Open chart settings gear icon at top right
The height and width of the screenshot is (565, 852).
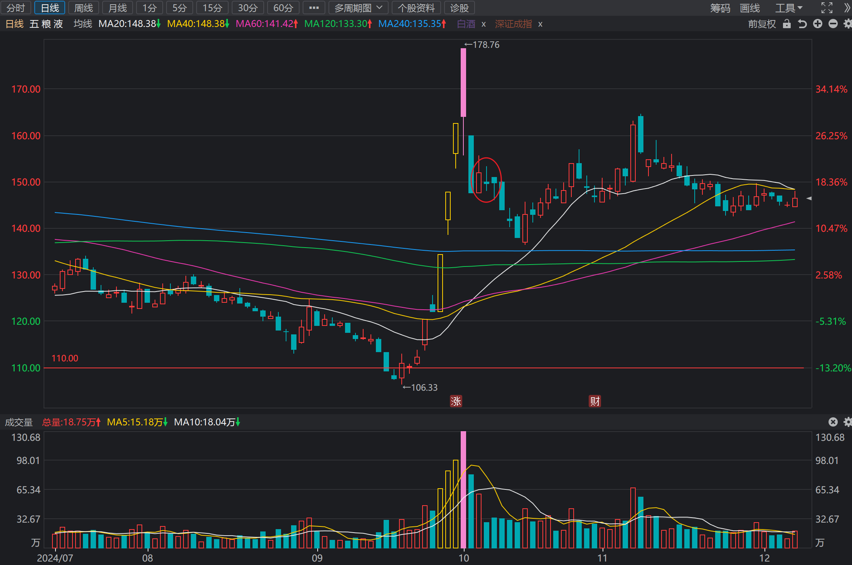tap(847, 24)
